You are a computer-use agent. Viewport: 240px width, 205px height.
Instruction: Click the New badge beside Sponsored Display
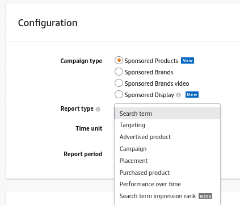(x=192, y=95)
